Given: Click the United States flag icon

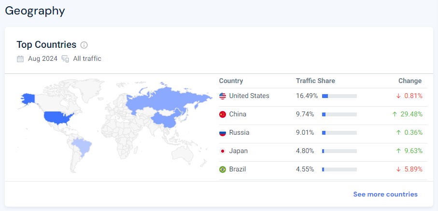Looking at the screenshot, I should click(x=223, y=96).
